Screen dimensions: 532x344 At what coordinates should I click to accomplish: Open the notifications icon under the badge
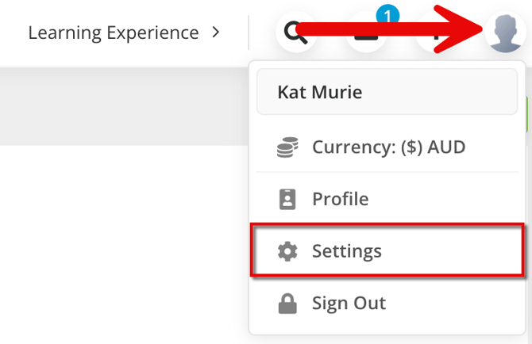coord(365,36)
